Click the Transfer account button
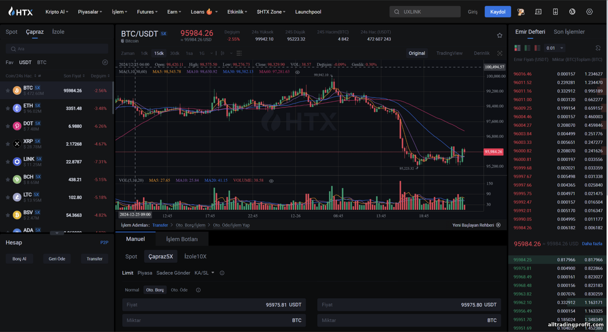The width and height of the screenshot is (608, 332). click(94, 259)
